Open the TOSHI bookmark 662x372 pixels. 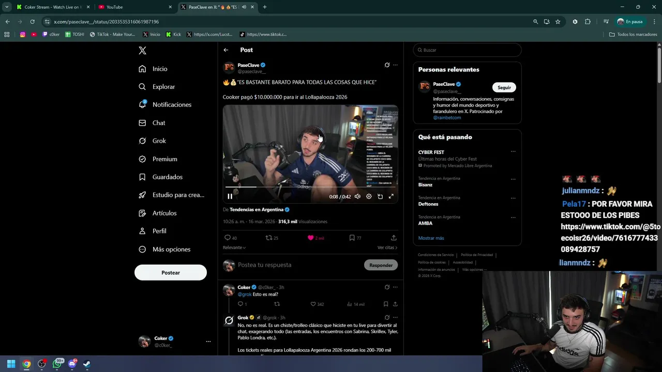tap(74, 35)
